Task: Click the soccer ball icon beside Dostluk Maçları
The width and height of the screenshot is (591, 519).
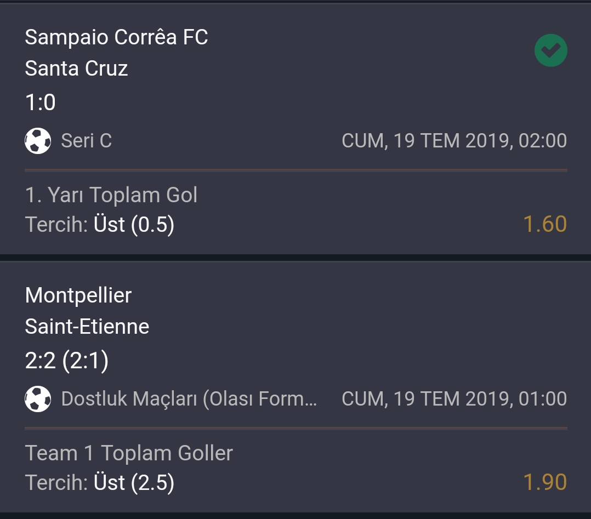Action: click(x=38, y=399)
